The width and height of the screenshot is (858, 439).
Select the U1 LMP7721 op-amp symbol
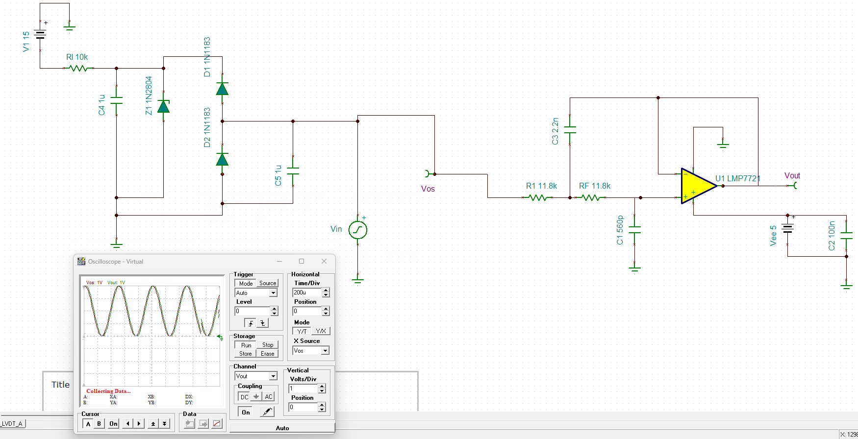click(699, 186)
